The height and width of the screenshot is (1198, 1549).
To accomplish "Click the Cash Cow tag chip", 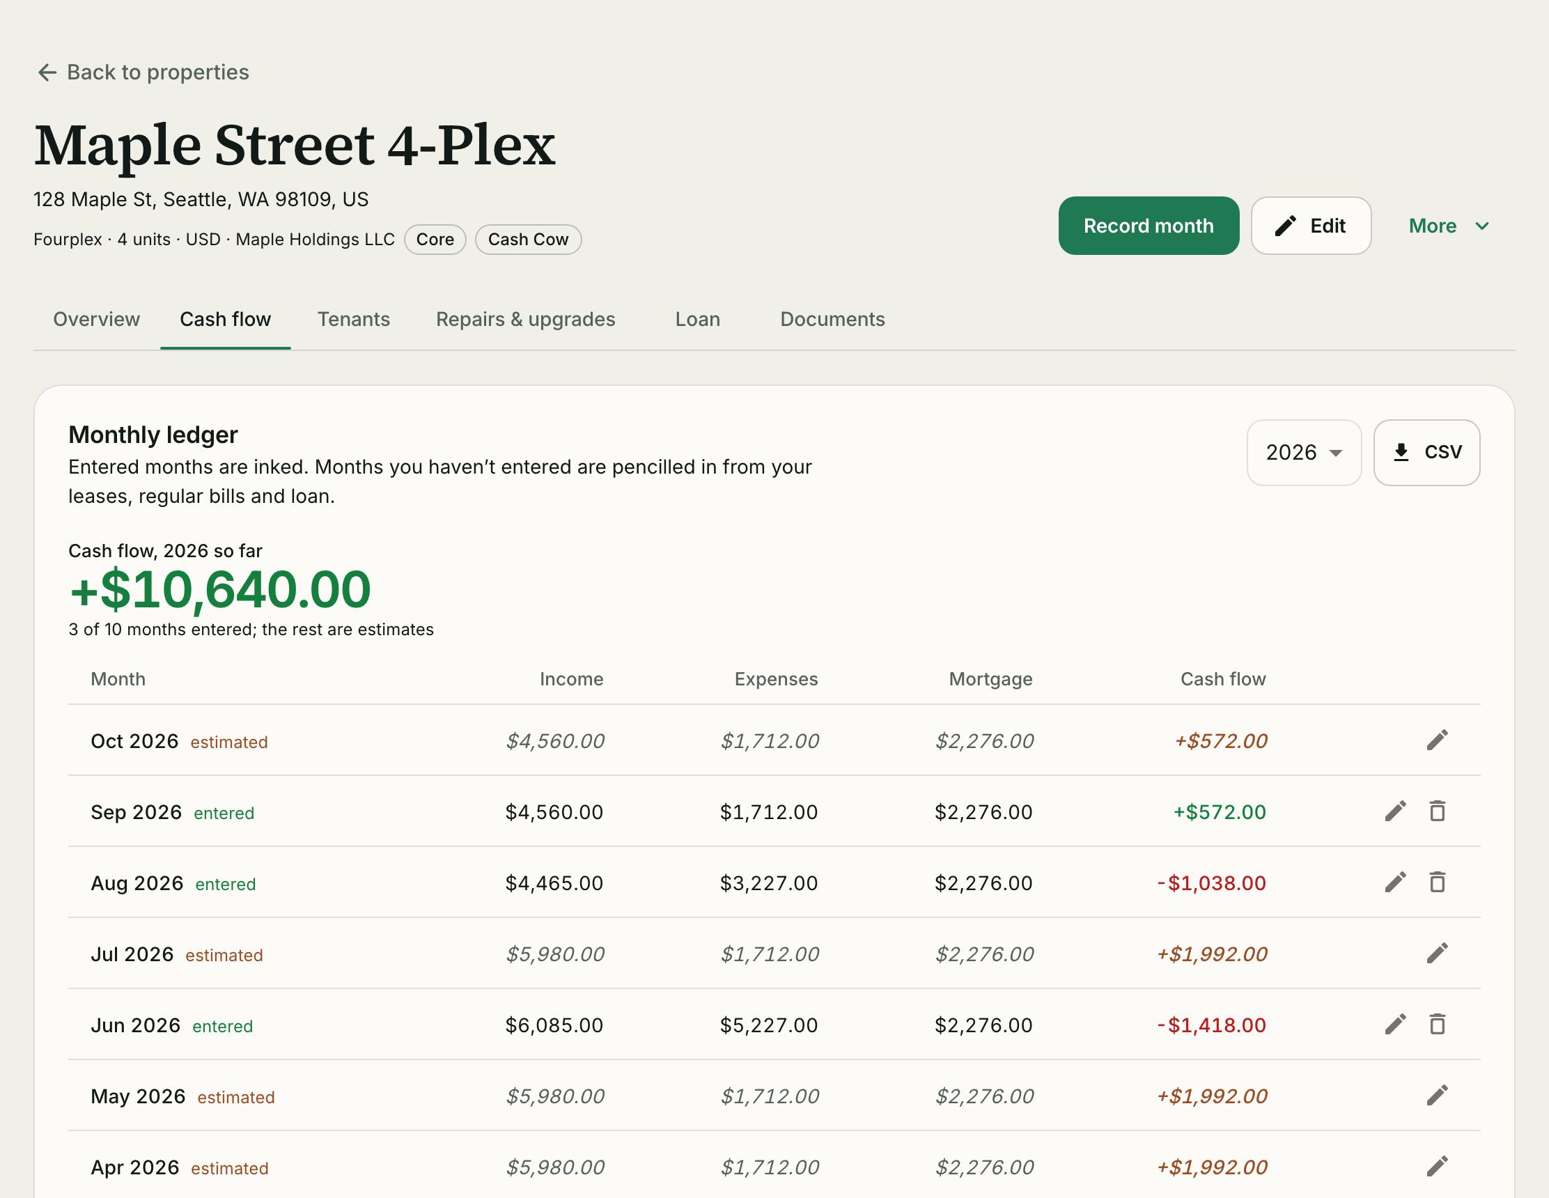I will click(528, 240).
